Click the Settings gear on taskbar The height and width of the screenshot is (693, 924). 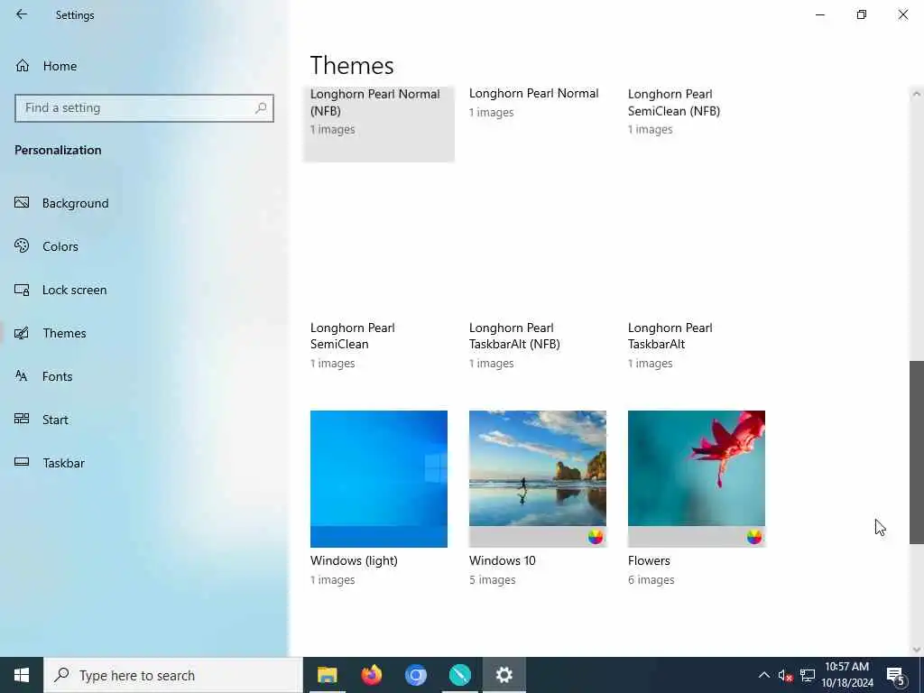click(504, 675)
